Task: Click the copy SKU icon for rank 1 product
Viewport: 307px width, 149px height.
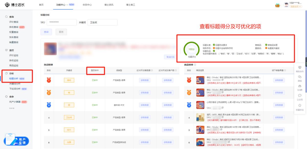Action: pos(223,80)
